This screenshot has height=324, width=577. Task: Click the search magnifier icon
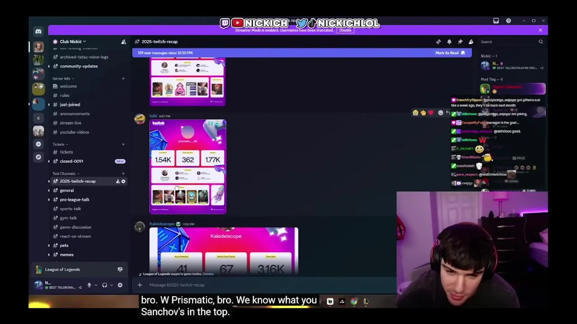540,42
